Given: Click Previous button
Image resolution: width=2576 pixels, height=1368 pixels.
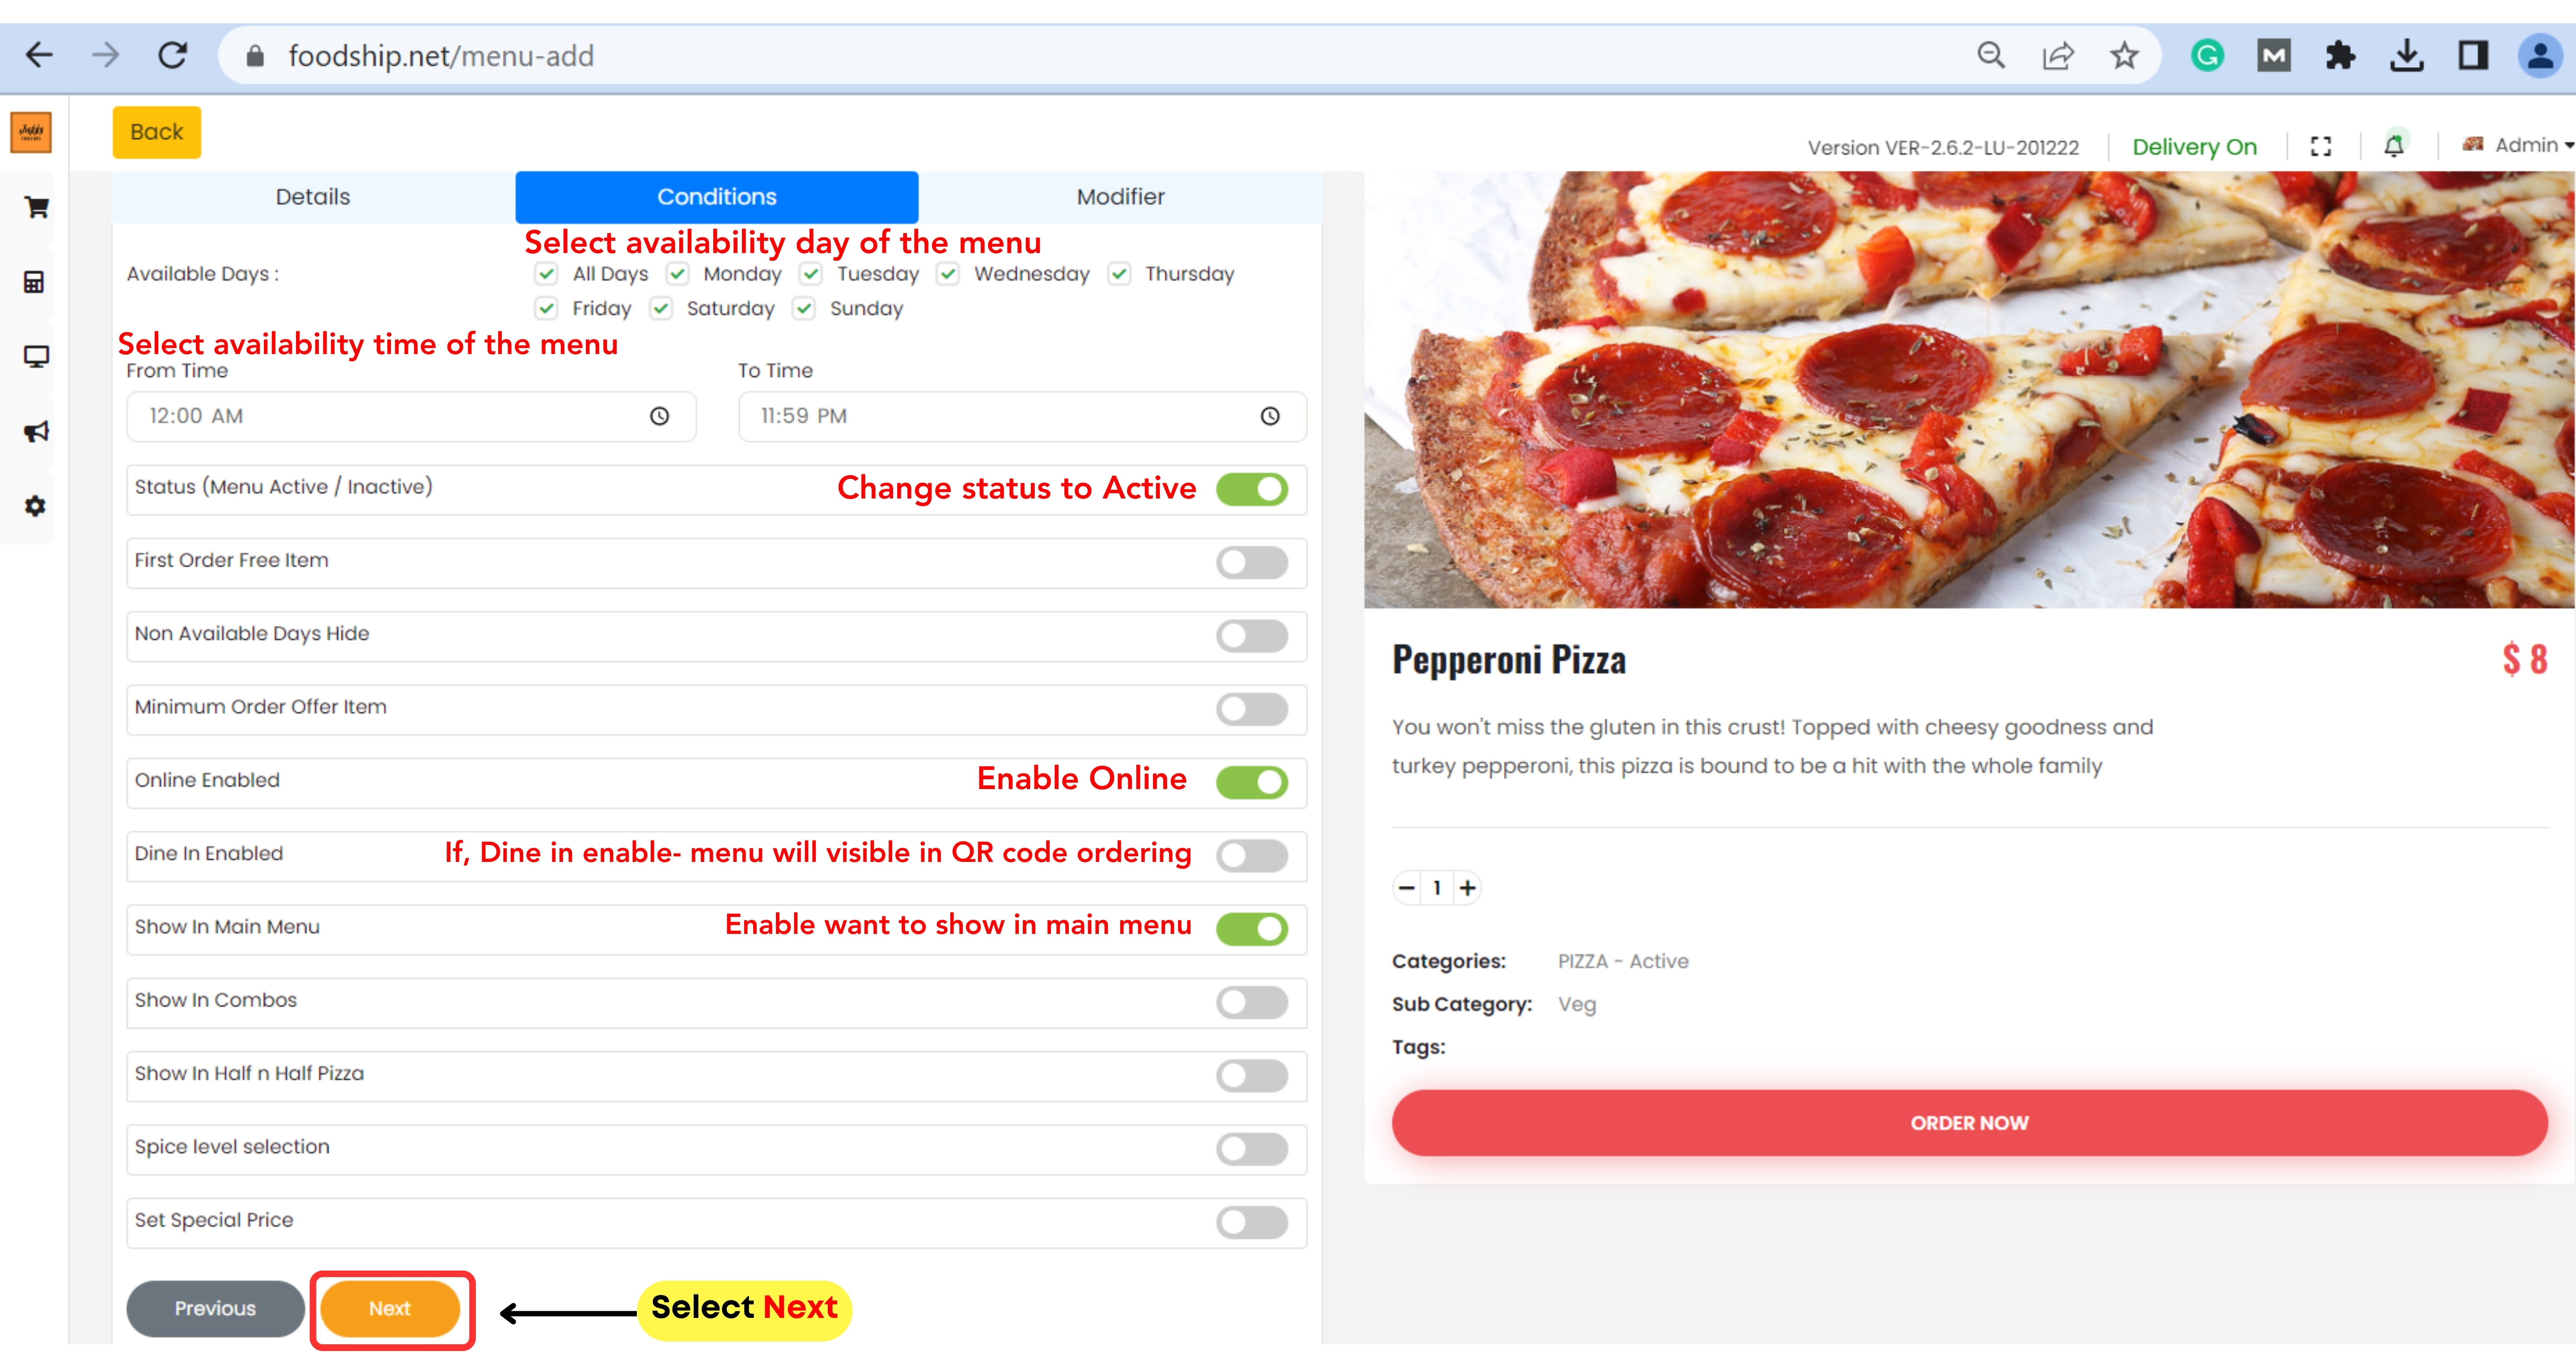Looking at the screenshot, I should point(215,1309).
